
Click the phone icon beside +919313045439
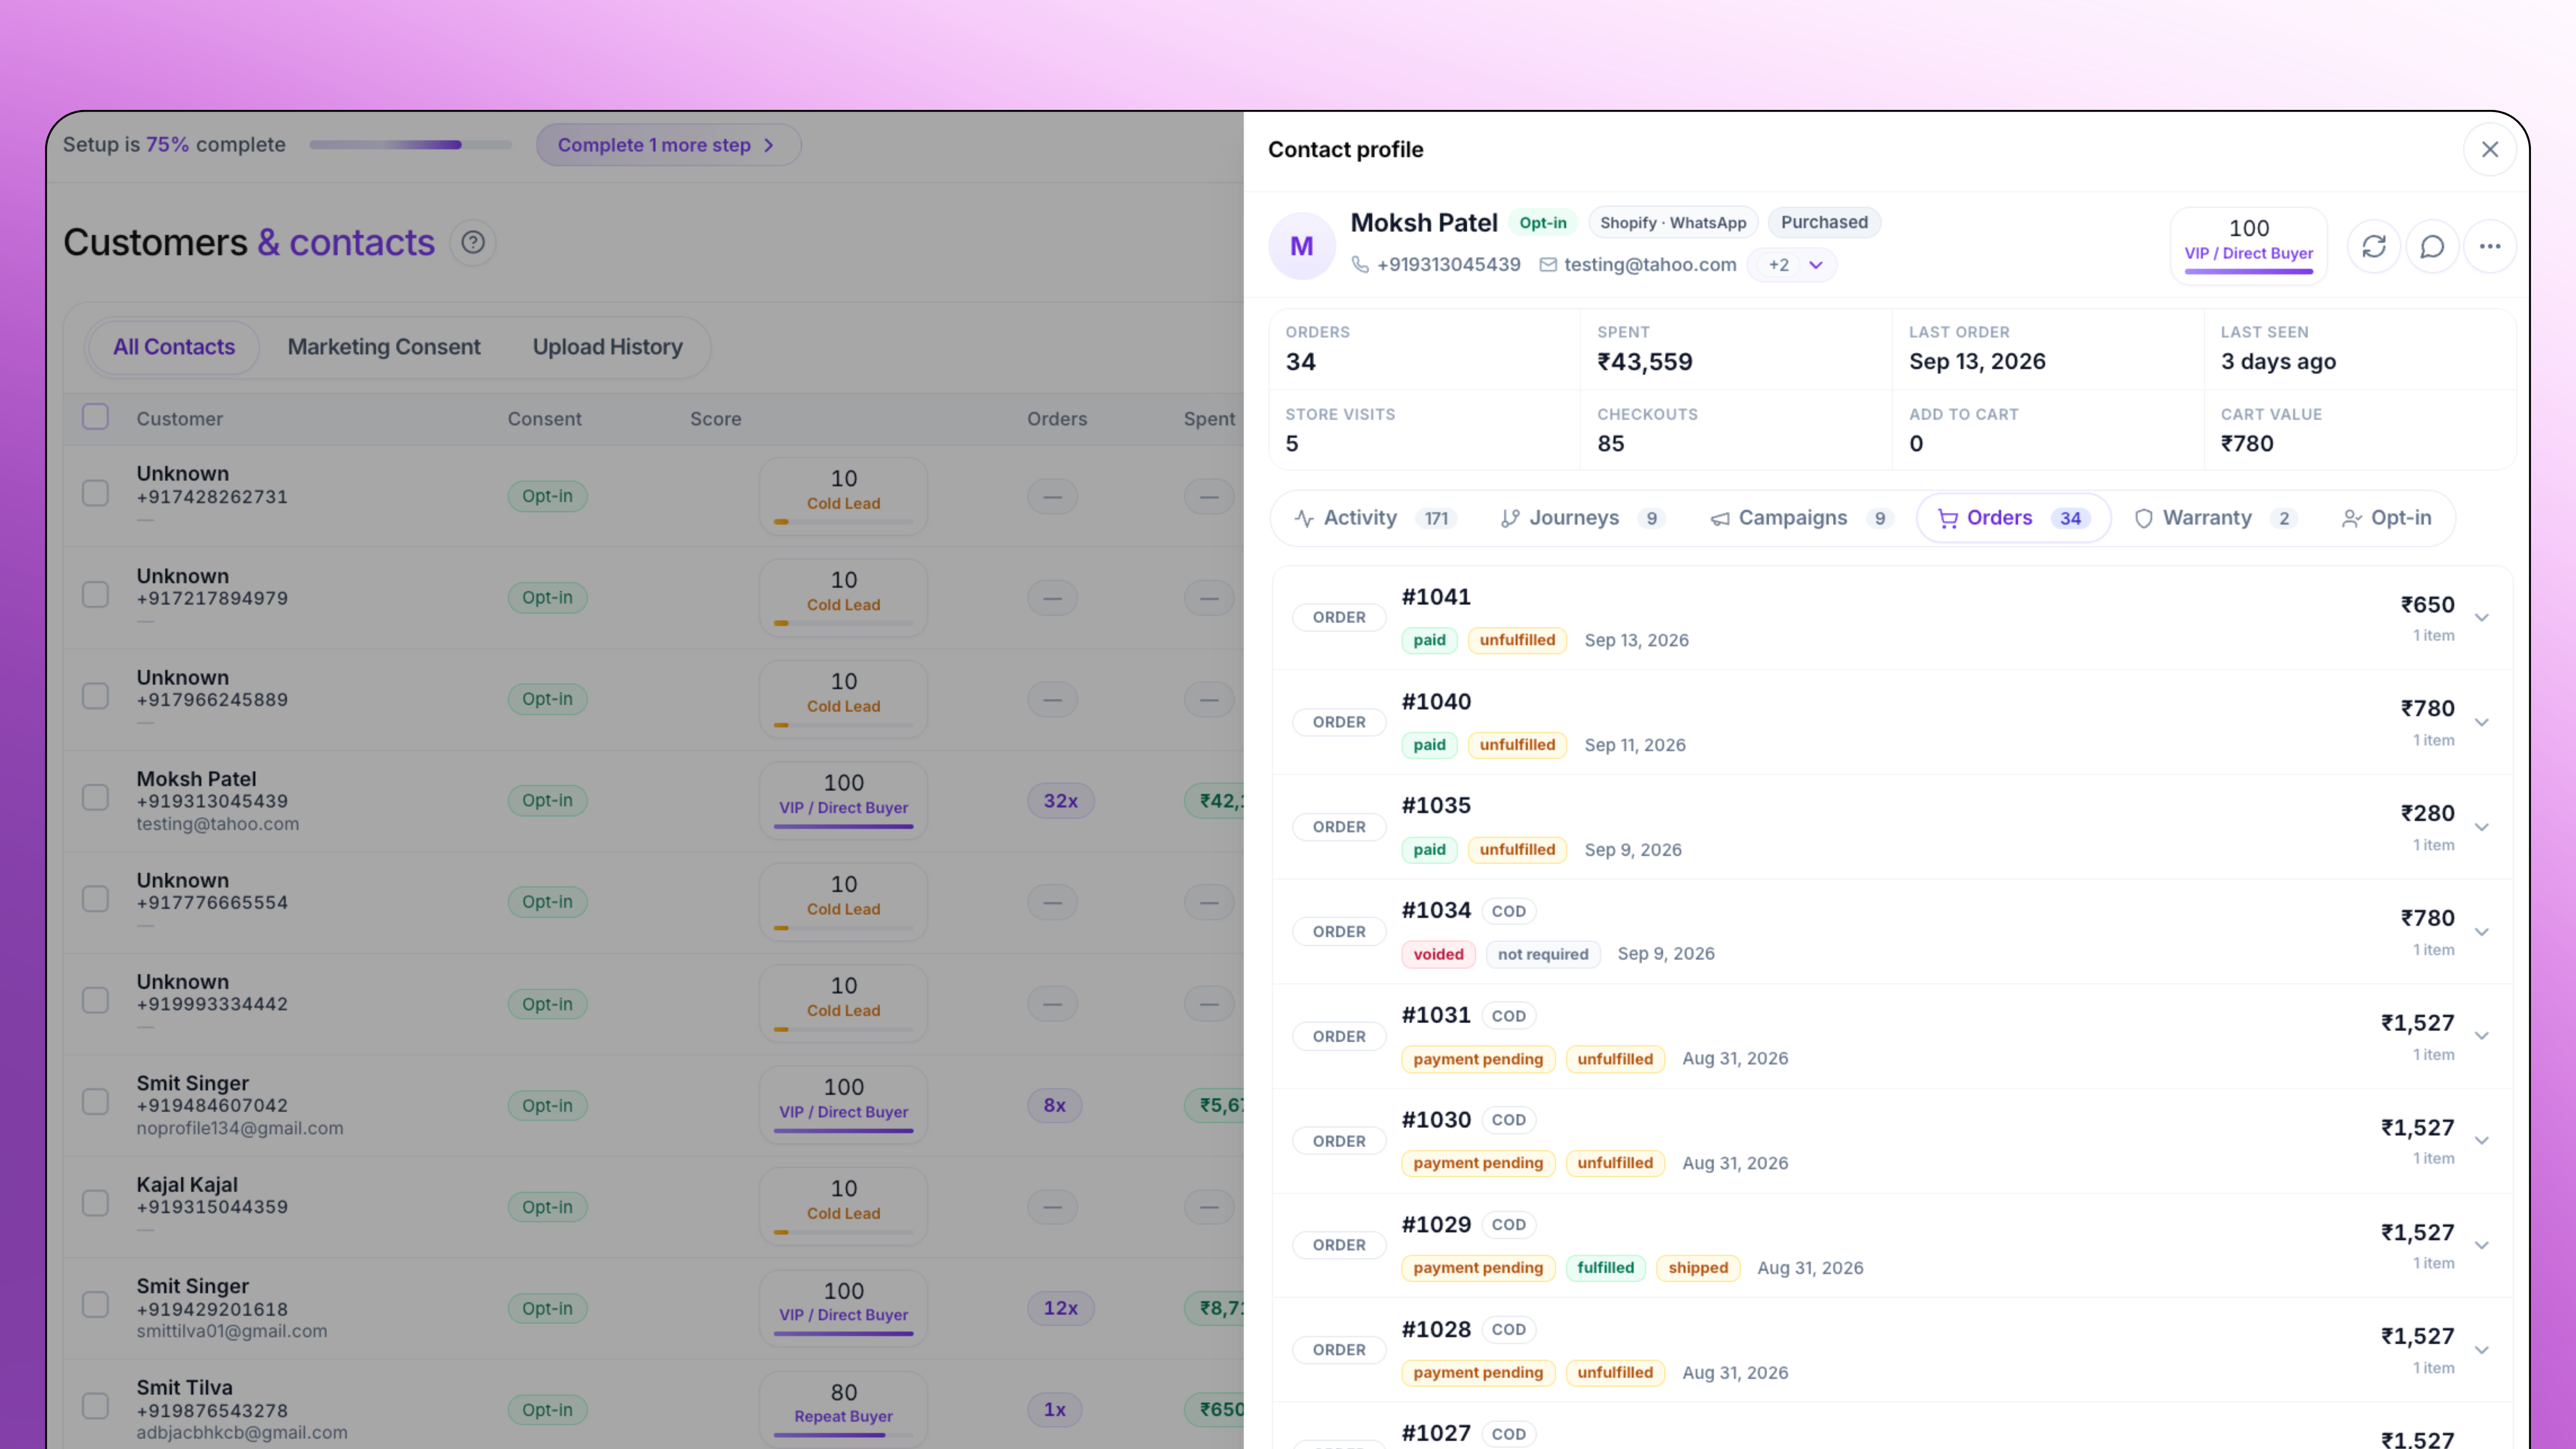(x=1360, y=264)
